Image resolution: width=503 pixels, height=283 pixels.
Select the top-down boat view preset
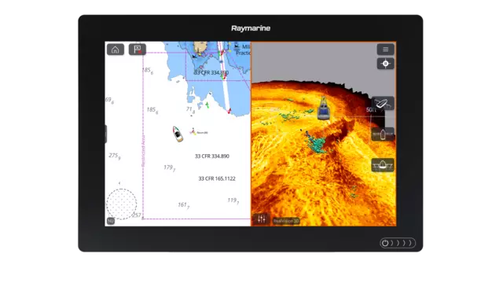(383, 134)
